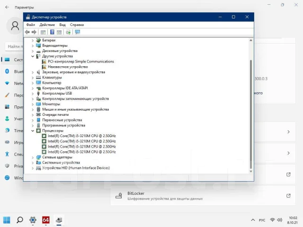Select the Программные устройства label
The height and width of the screenshot is (227, 303).
click(64, 125)
